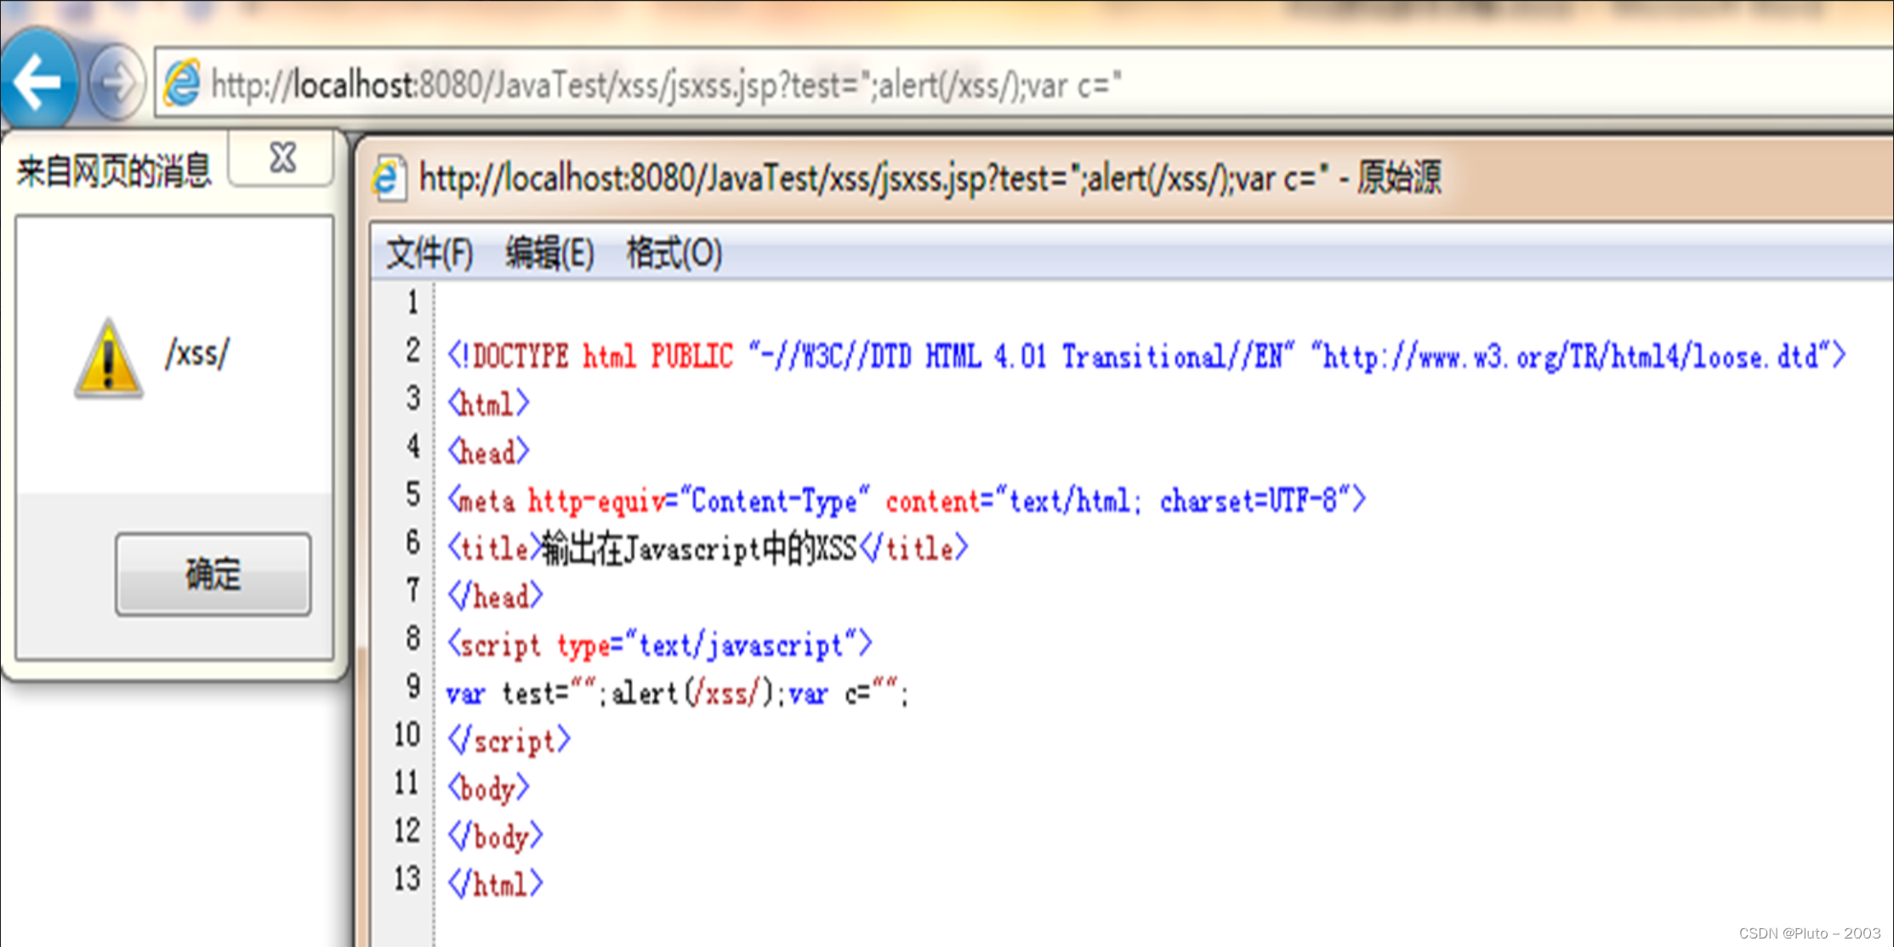Screen dimensions: 1894x947
Task: Confirm the alert with the 确定 button
Action: [213, 574]
